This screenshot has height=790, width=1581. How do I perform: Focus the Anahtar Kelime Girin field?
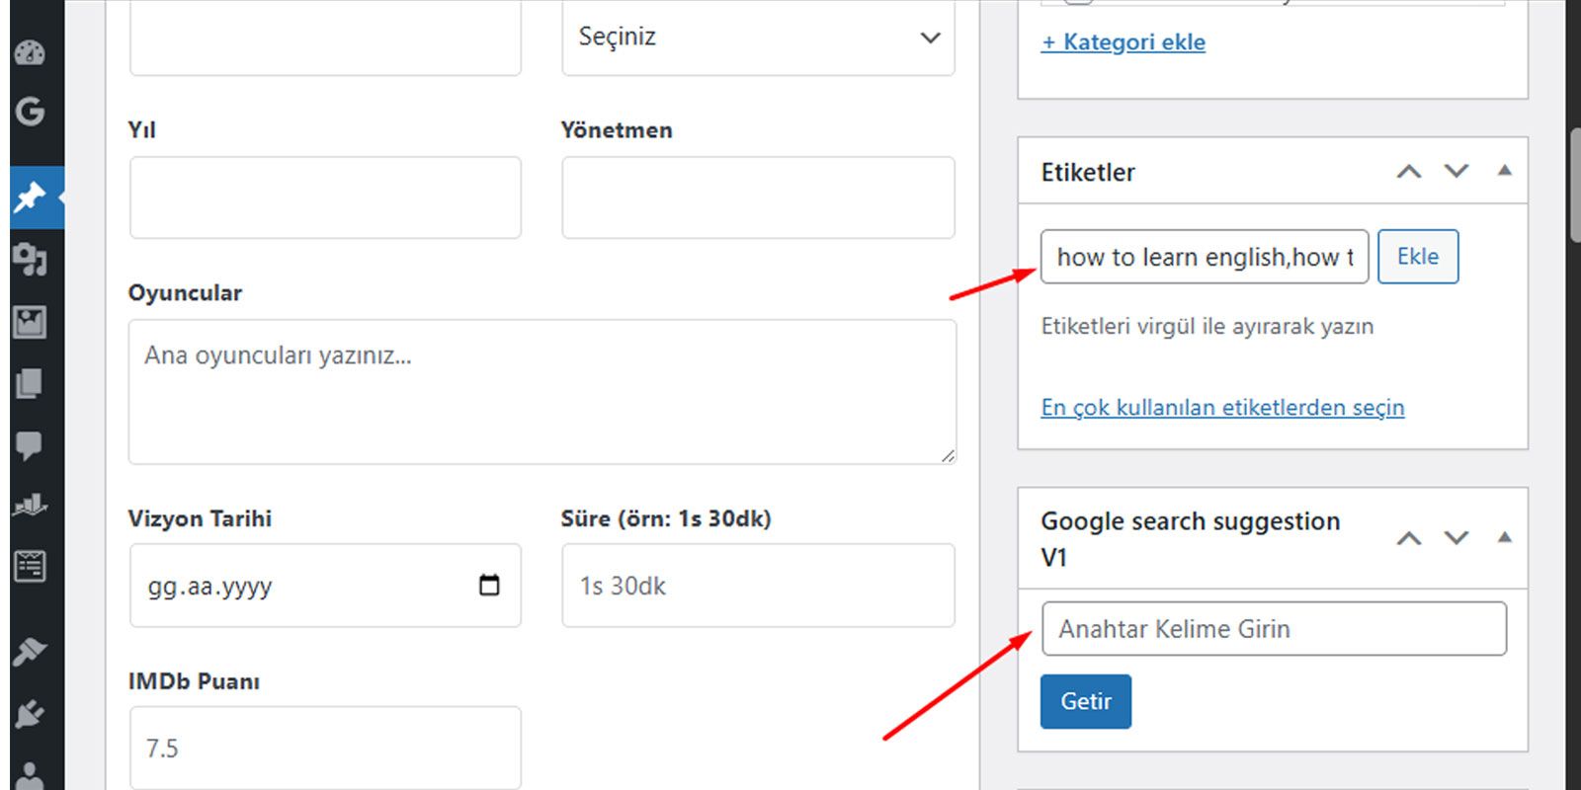tap(1274, 629)
